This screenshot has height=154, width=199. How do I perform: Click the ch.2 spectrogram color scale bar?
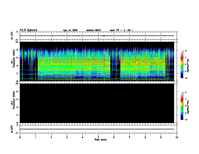pos(182,106)
